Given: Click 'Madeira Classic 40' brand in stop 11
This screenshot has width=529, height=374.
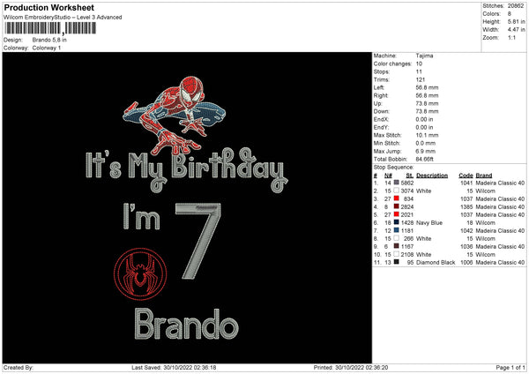Looking at the screenshot, I should (x=500, y=262).
